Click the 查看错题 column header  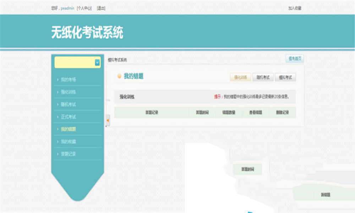(256, 112)
